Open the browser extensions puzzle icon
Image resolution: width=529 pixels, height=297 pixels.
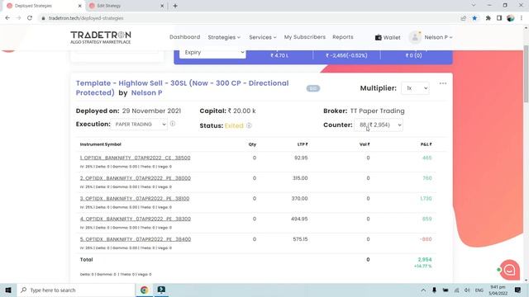(x=488, y=18)
